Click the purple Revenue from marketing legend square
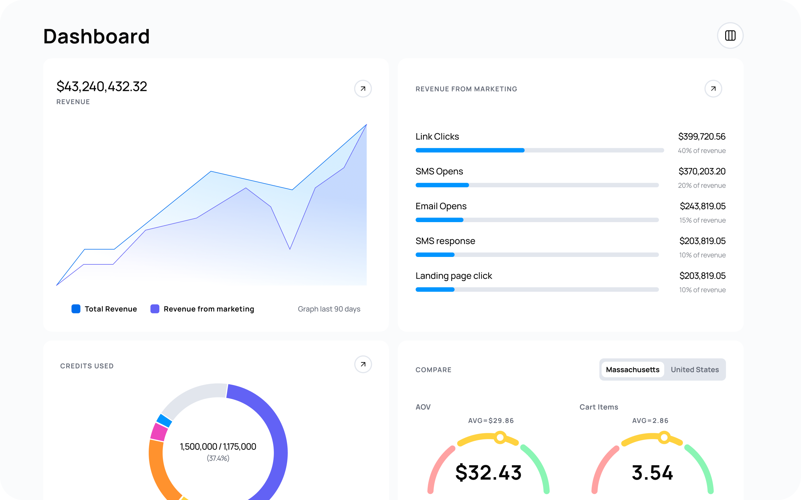Screen dimensions: 801x500 [x=155, y=309]
